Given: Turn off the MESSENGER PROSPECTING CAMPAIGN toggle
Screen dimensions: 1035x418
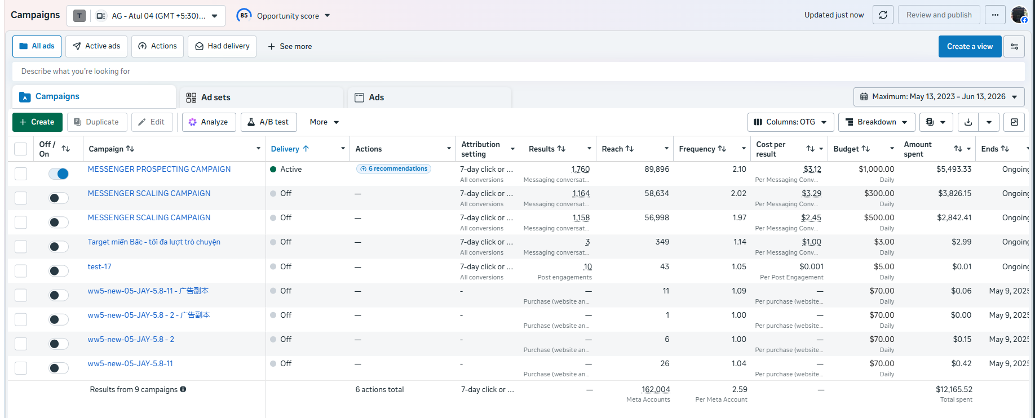Looking at the screenshot, I should 59,174.
